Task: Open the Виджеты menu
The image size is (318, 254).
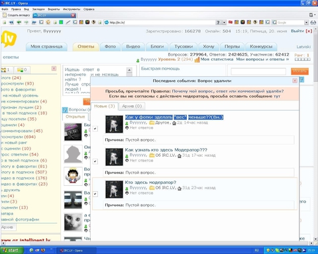Action: pyautogui.click(x=54, y=9)
